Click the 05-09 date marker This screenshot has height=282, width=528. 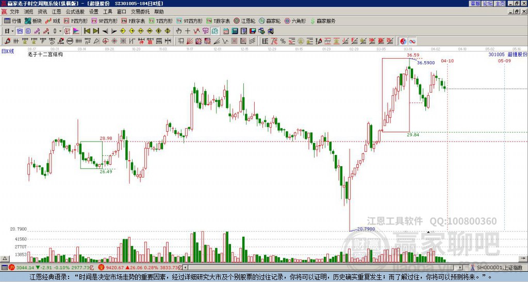point(504,61)
